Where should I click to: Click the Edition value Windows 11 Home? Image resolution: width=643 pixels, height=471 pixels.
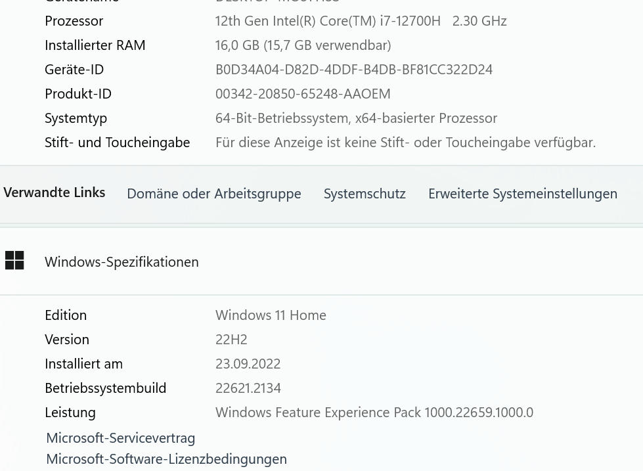click(x=271, y=315)
